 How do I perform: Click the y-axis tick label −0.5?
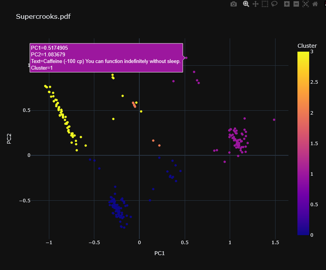pyautogui.click(x=25, y=201)
